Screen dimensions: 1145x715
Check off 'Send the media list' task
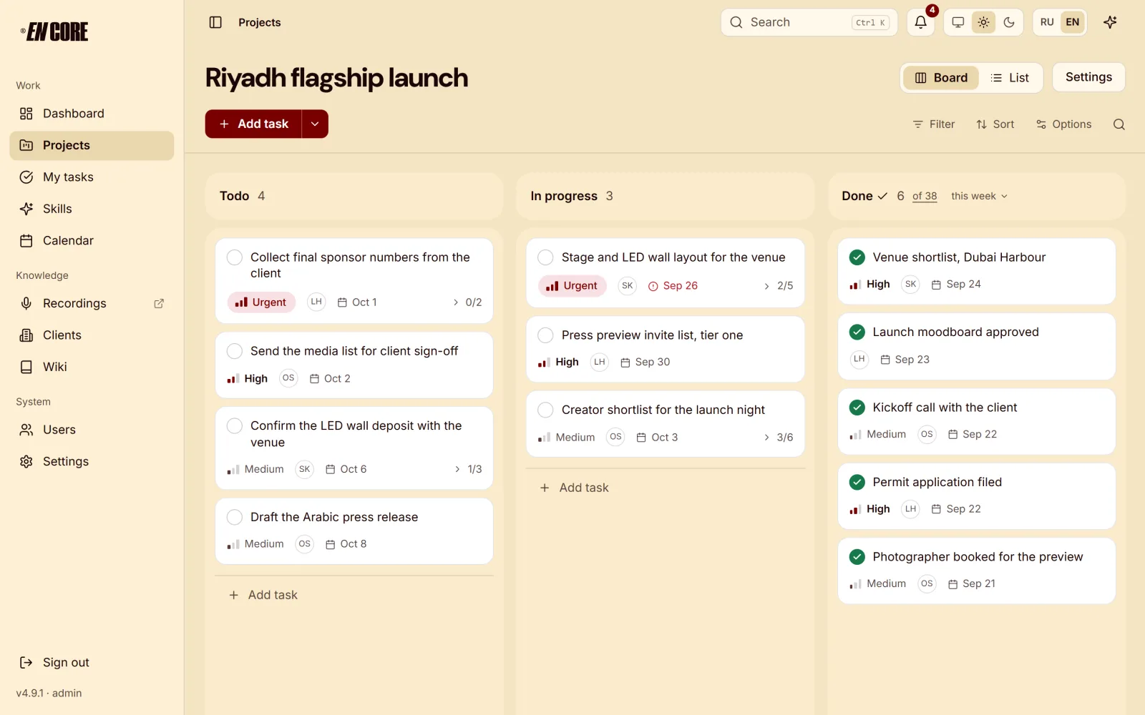(x=235, y=351)
